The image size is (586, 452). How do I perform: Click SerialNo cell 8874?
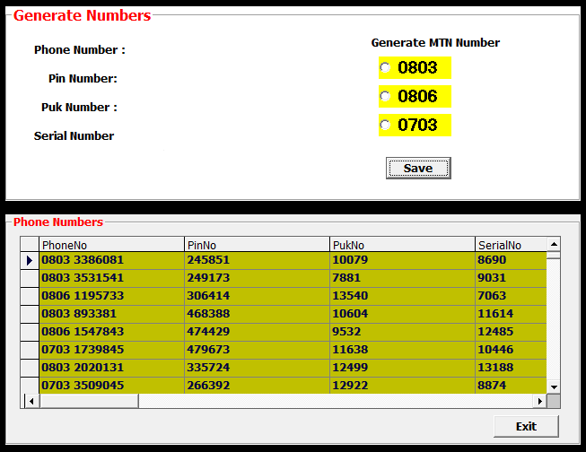coord(511,386)
